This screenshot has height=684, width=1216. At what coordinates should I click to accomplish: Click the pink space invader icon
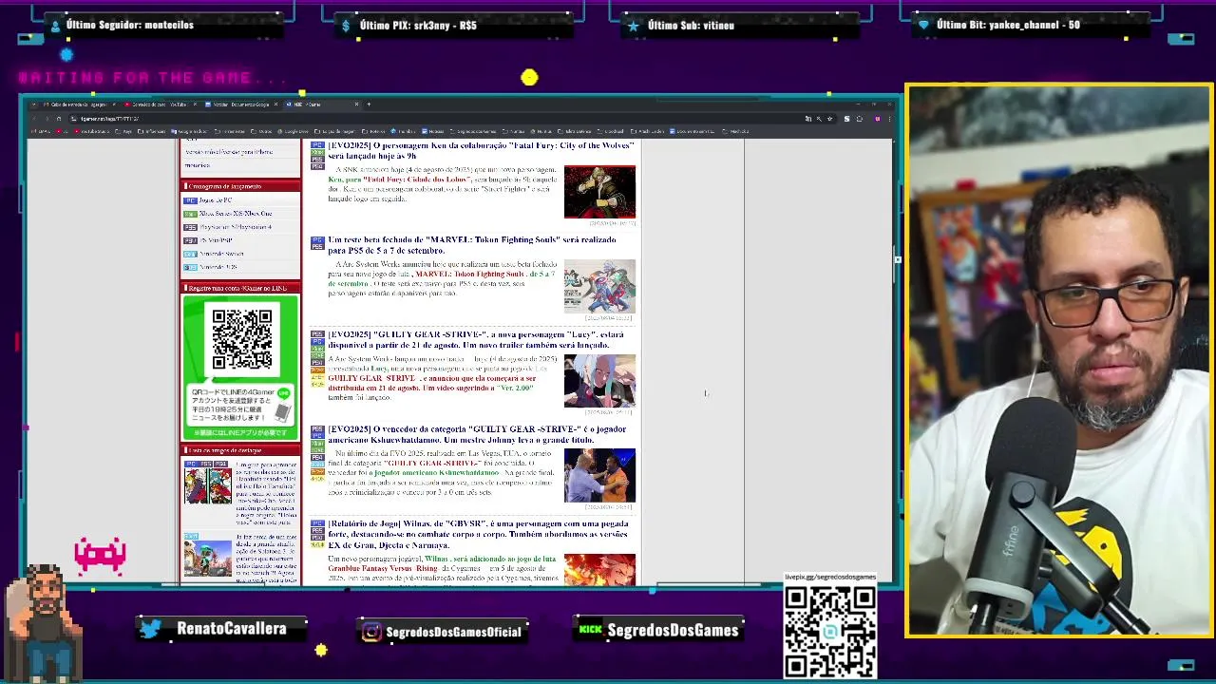pos(100,557)
